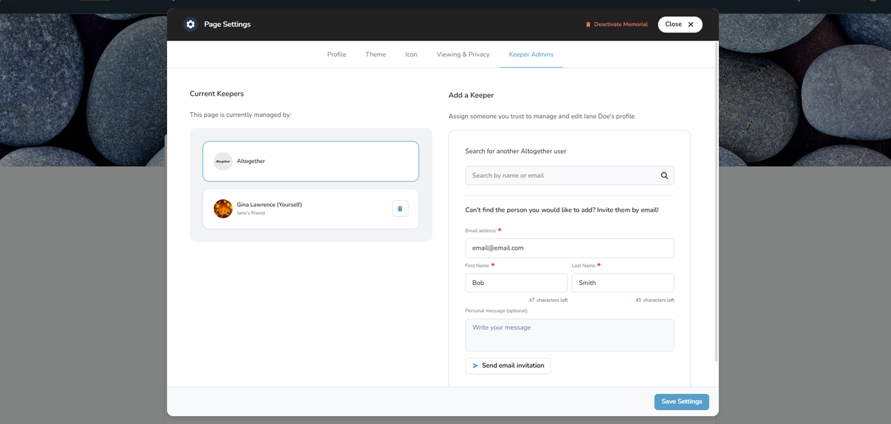Select the Viewing & Privacy tab
The width and height of the screenshot is (891, 424).
(463, 55)
